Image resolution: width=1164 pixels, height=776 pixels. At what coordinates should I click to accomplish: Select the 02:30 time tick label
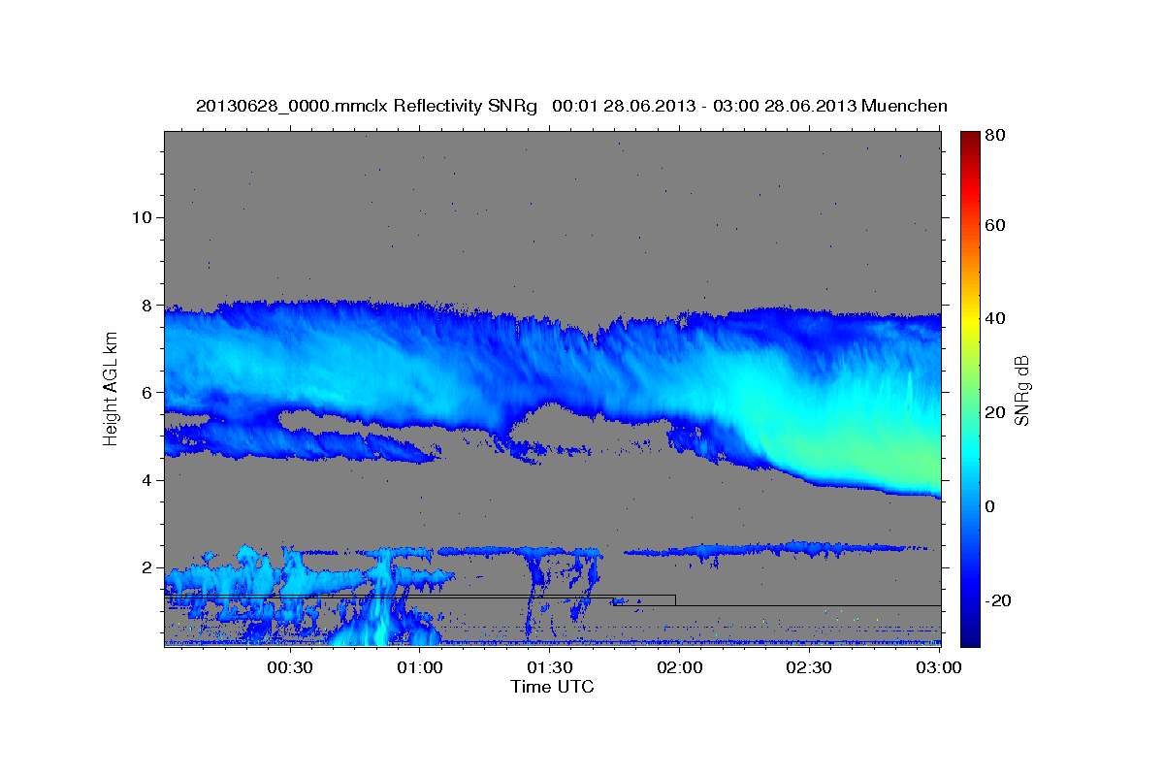808,667
